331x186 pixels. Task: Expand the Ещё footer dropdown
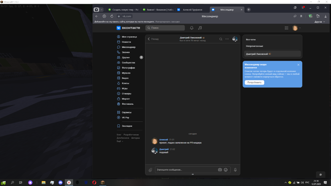120,141
